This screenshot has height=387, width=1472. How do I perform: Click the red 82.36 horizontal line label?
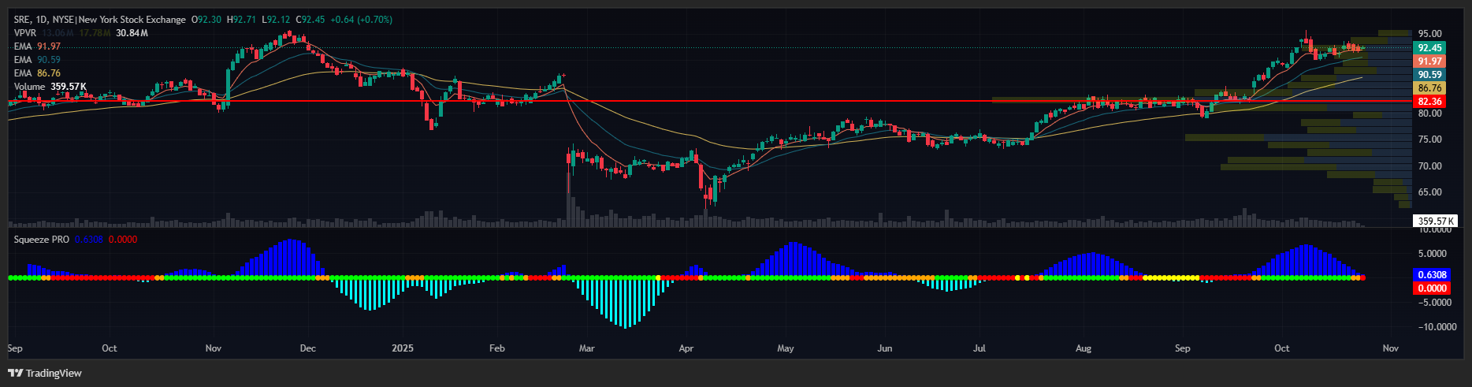point(1429,102)
